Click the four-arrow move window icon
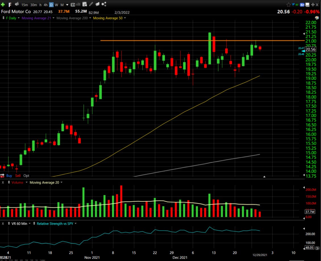Image resolution: width=321 pixels, height=261 pixels. [312, 5]
